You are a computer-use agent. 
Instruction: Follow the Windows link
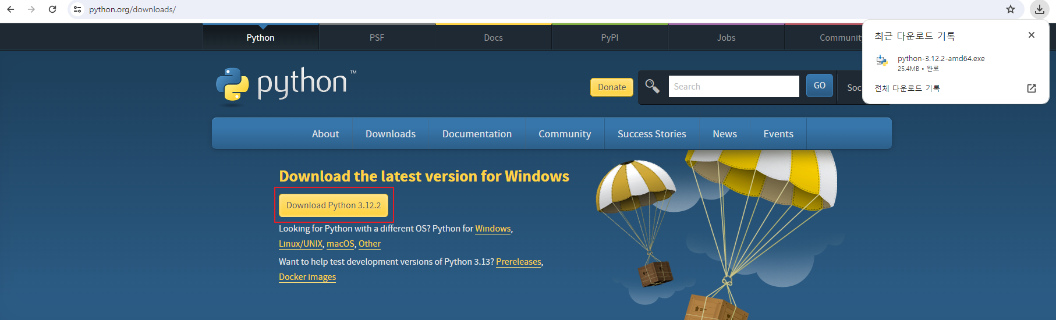(x=493, y=229)
